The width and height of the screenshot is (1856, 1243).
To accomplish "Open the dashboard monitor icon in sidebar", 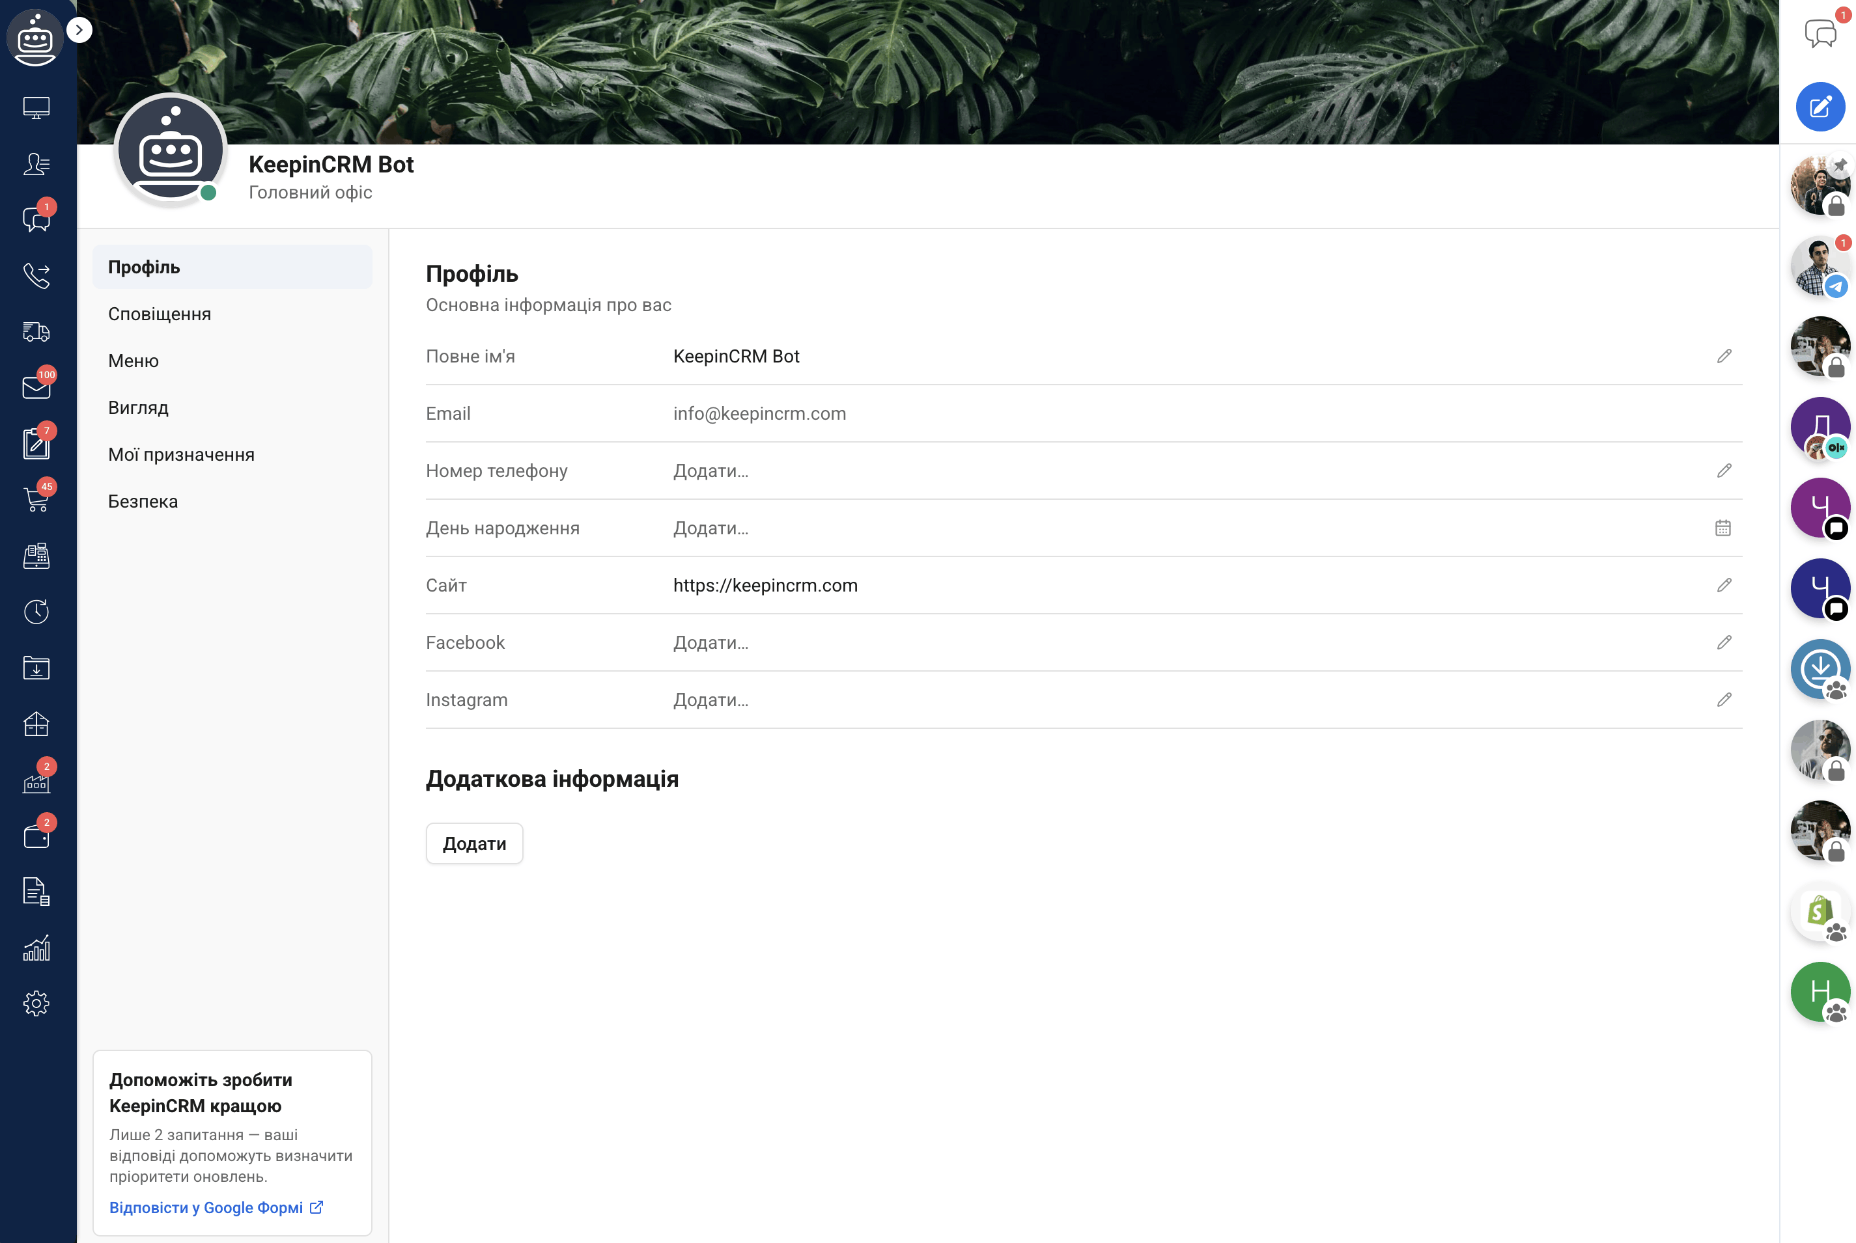I will point(36,107).
